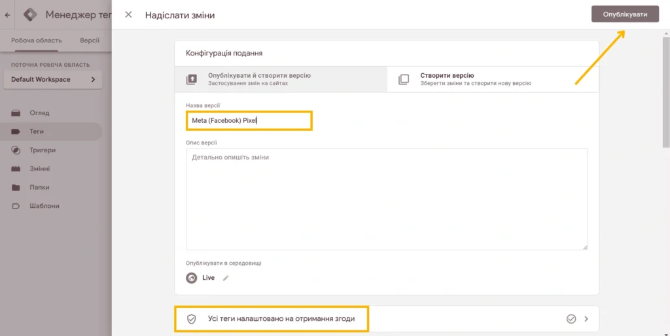Viewport: 670px width, 336px height.
Task: Click the Теги tag icon
Action: pos(16,131)
